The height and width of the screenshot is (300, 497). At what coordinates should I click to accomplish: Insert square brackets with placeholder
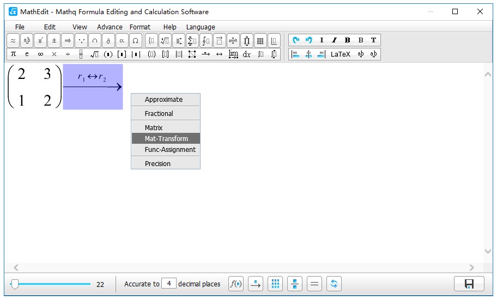tap(122, 54)
